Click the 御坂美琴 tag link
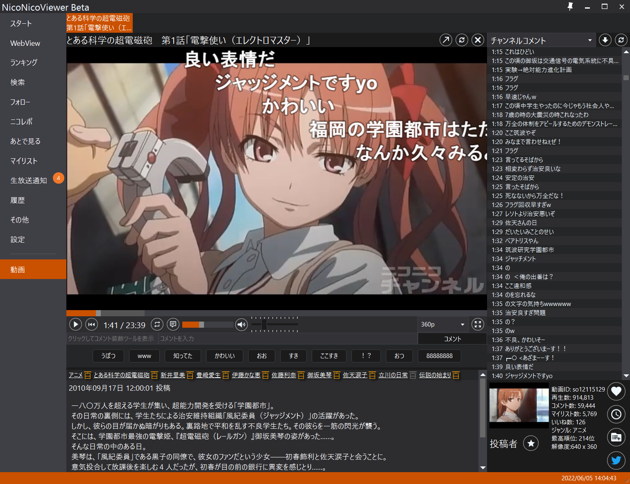The height and width of the screenshot is (484, 630). 320,375
